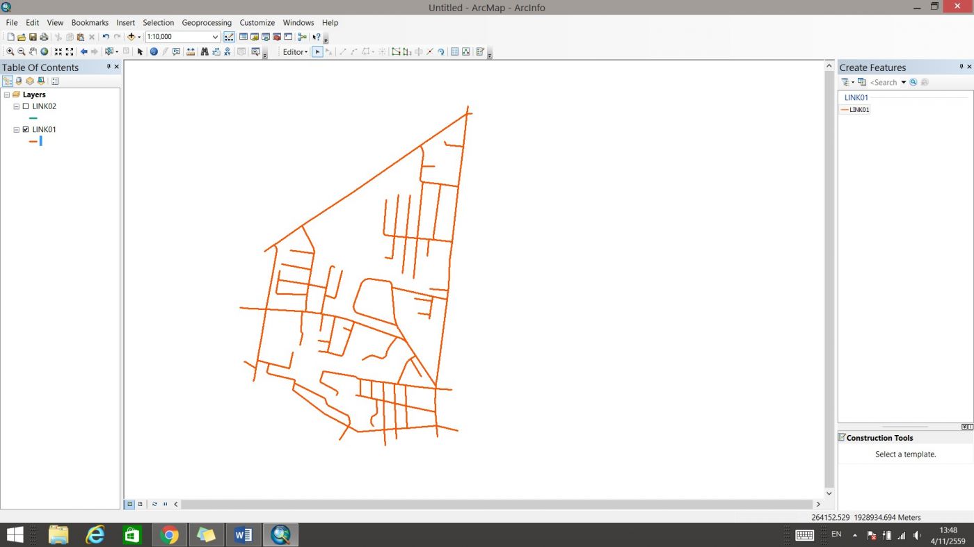Click the Add Data button icon
974x547 pixels.
131,37
